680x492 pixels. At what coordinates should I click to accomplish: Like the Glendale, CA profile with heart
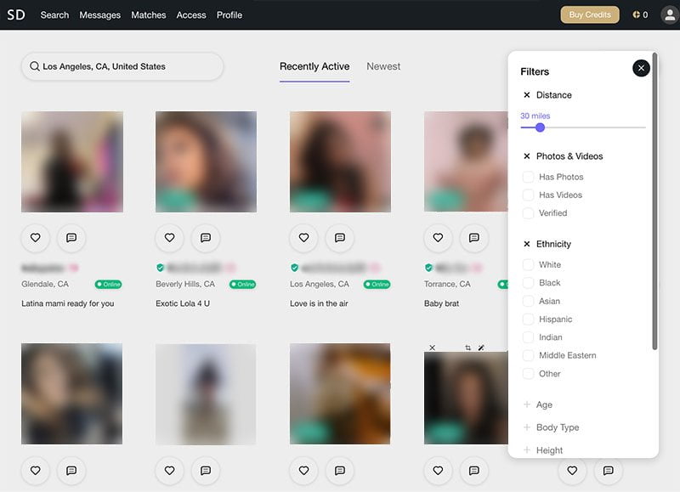[x=36, y=238]
